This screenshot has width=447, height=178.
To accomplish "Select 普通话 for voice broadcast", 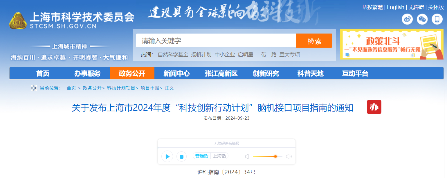I will [202, 156].
